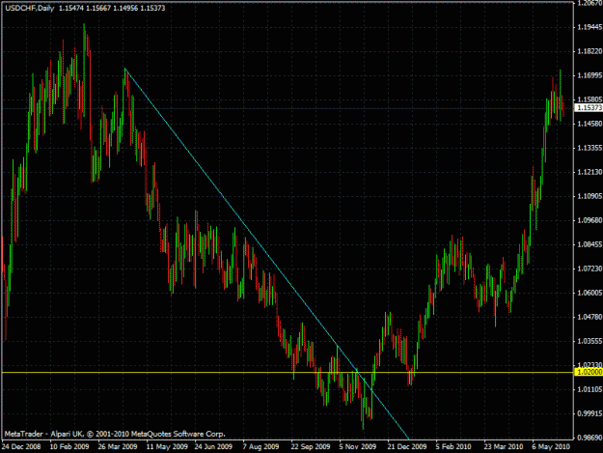Click the 11 May 2009 date label
This screenshot has height=453, width=603.
pos(167,447)
